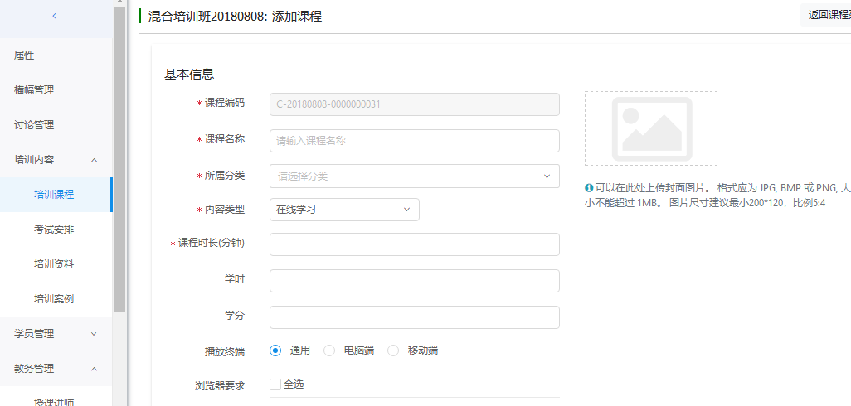851x406 pixels.
Task: Click the 课程名称 input field
Action: click(x=414, y=141)
